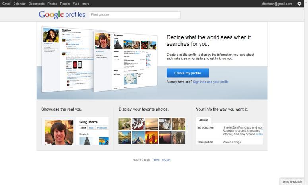Open the Privacy link in footer
This screenshot has width=308, height=185.
coord(166,160)
